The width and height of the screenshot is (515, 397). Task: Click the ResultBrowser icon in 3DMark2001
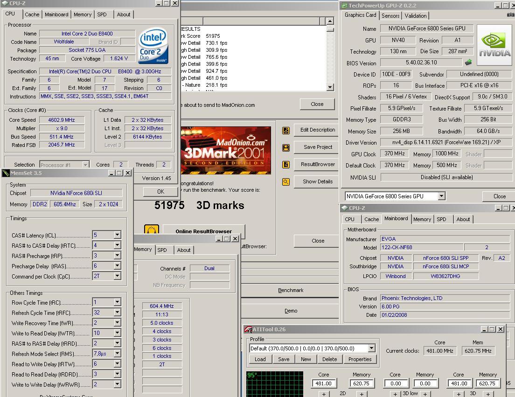pos(286,165)
